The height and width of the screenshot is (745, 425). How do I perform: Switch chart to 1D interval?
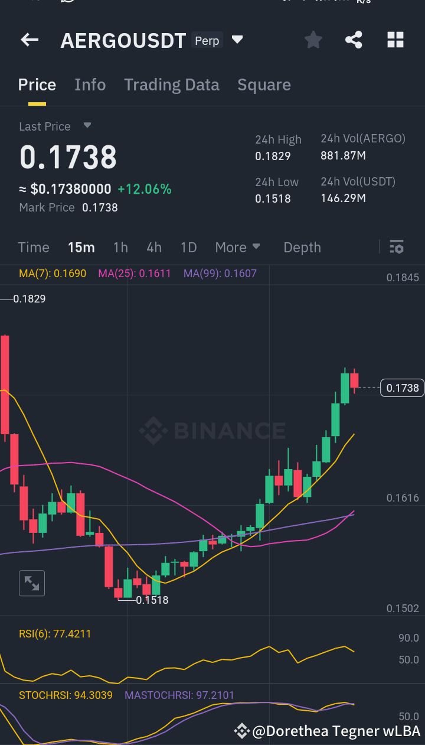188,247
